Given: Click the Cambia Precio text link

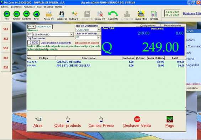Looking at the screenshot, I should tap(101, 125).
